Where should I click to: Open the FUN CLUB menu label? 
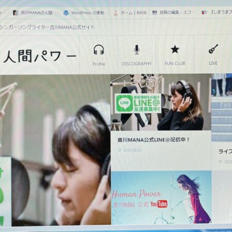[175, 63]
